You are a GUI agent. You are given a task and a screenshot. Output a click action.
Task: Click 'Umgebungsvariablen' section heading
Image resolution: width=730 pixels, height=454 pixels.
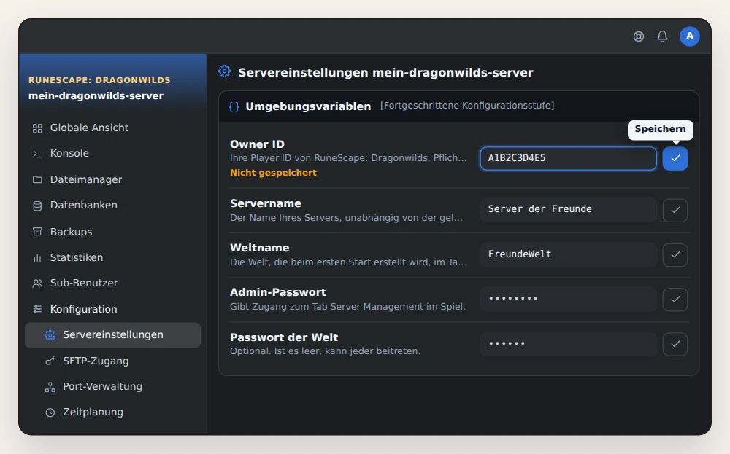pyautogui.click(x=308, y=106)
